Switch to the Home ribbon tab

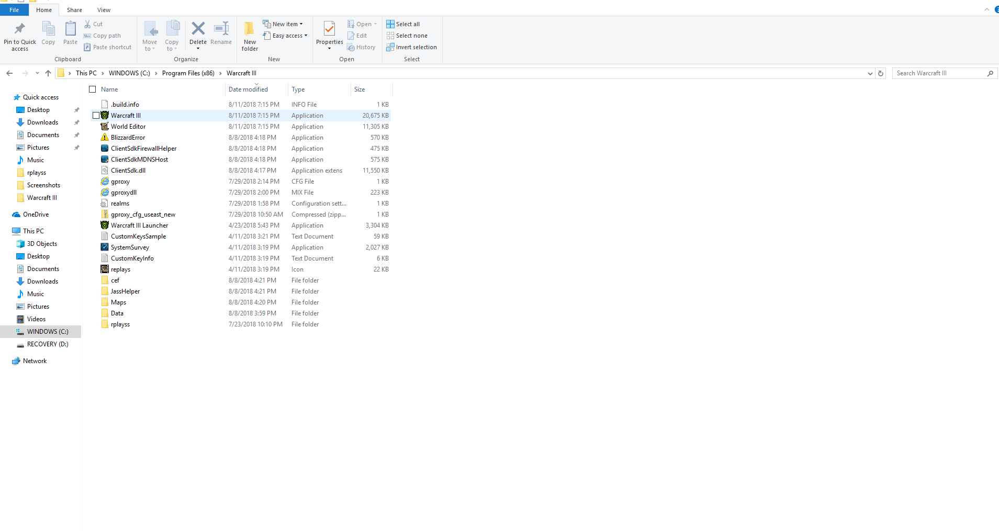44,10
